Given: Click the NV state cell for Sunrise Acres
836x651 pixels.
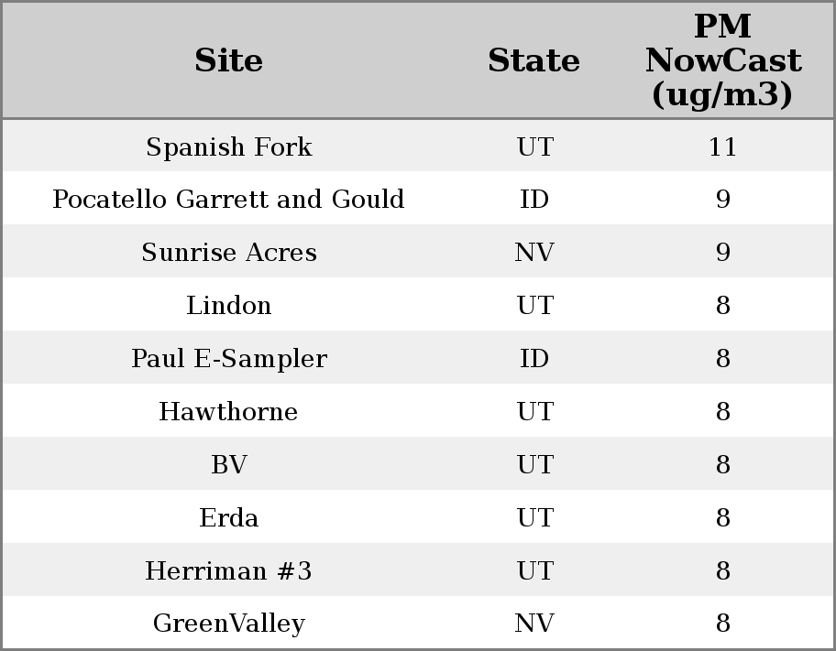Looking at the screenshot, I should tap(534, 253).
